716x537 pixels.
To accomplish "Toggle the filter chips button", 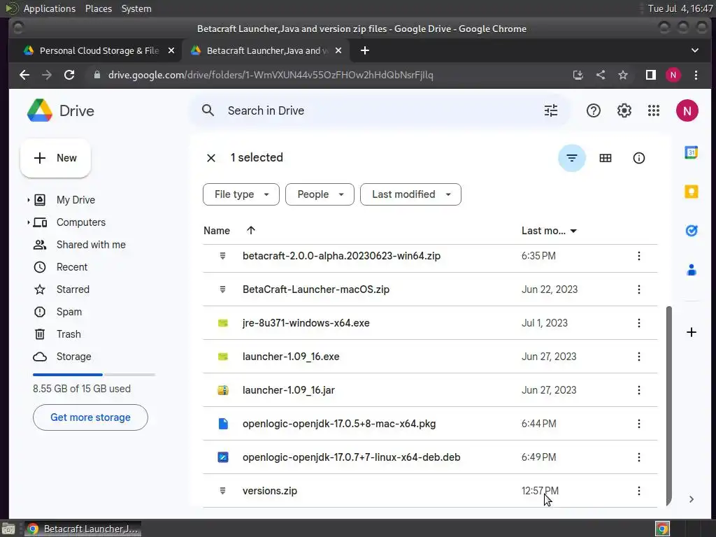I will pos(572,158).
